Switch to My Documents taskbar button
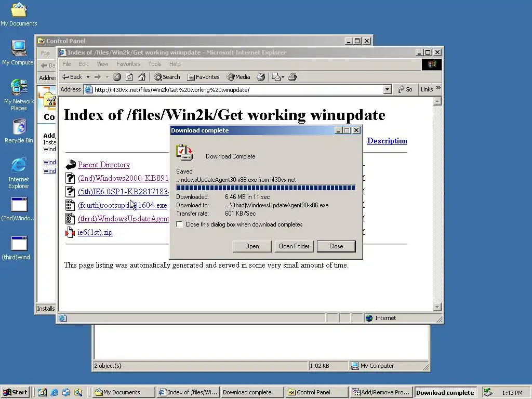Viewport: 532px width, 399px height. [x=123, y=392]
